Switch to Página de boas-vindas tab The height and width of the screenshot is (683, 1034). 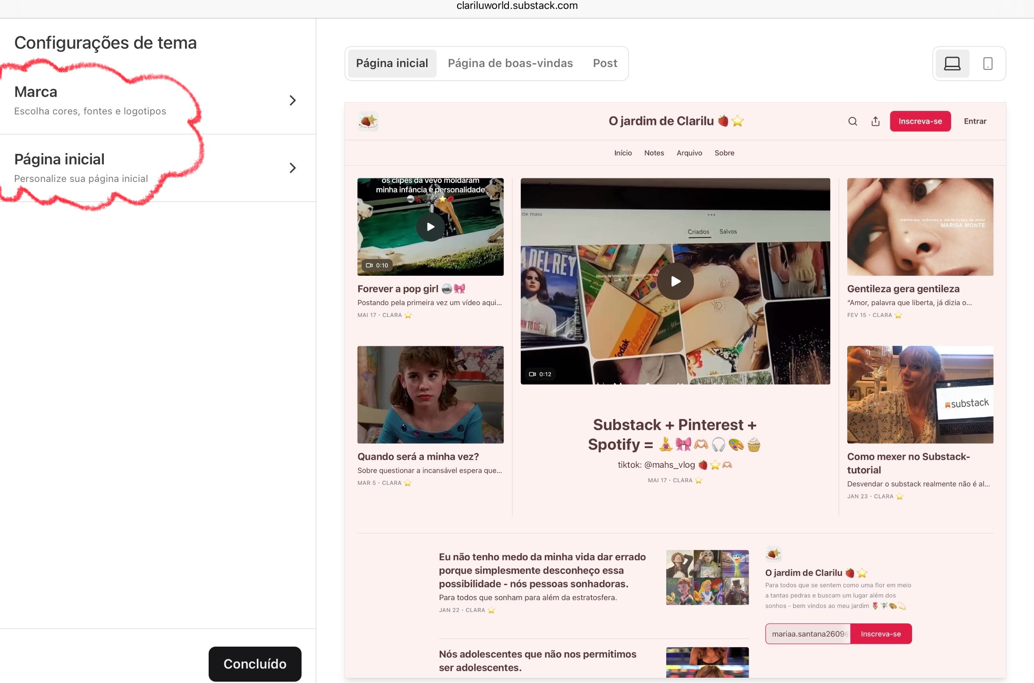(x=510, y=64)
